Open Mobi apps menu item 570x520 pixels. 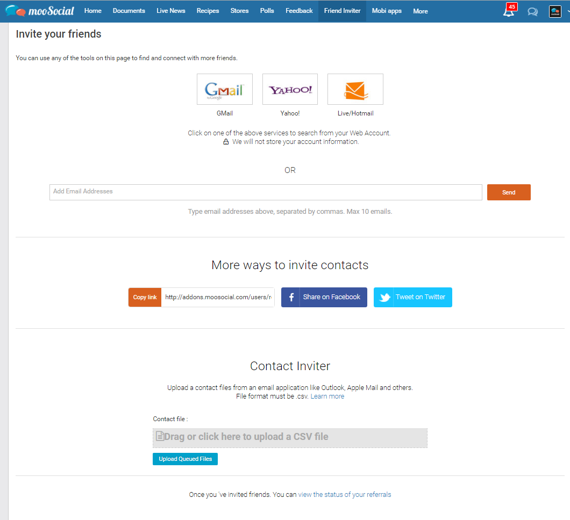tap(387, 11)
